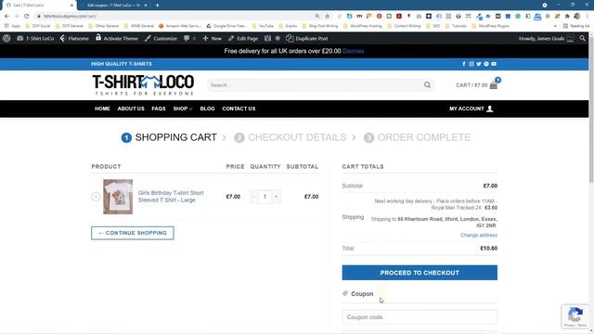The height and width of the screenshot is (334, 594).
Task: Open the Amazon Web Services bookmark
Action: tap(180, 26)
